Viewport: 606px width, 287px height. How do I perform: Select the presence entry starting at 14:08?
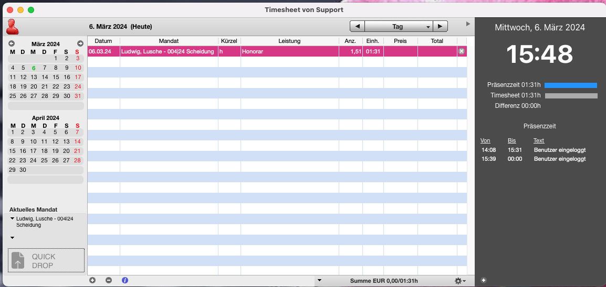pos(534,150)
